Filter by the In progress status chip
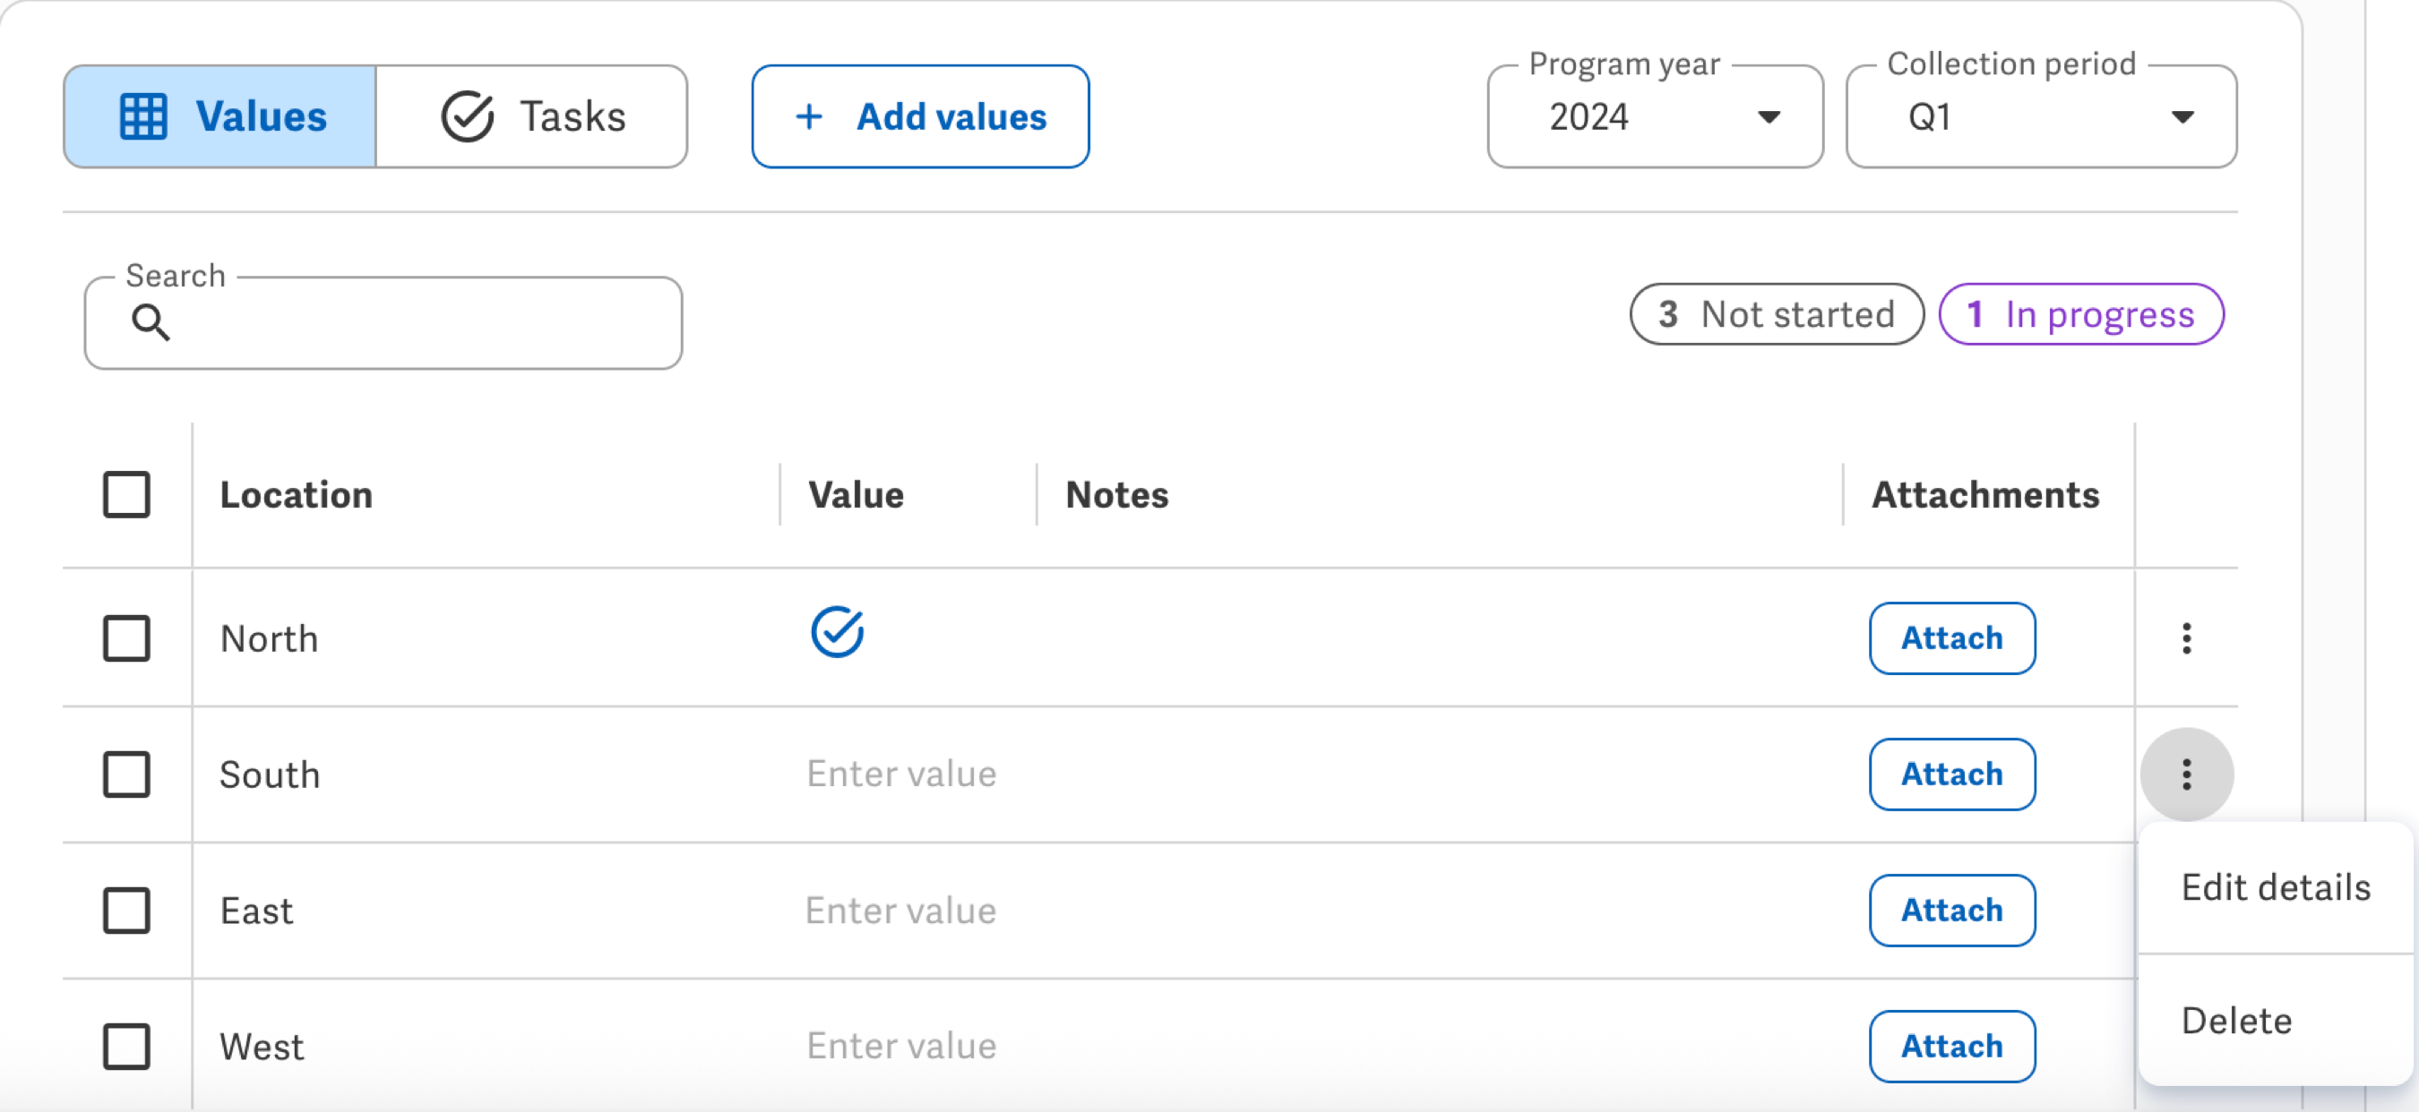The image size is (2419, 1112). point(2080,314)
